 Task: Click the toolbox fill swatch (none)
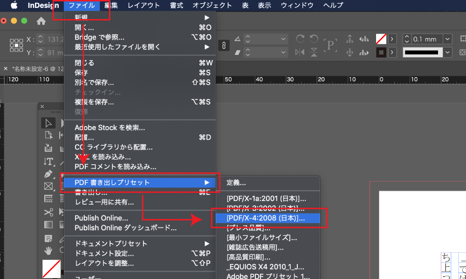(51, 269)
